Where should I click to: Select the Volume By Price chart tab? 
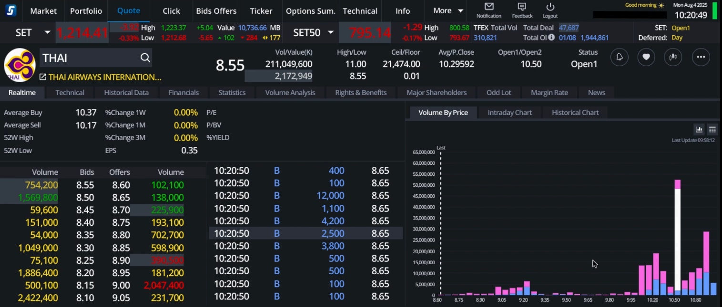(443, 113)
